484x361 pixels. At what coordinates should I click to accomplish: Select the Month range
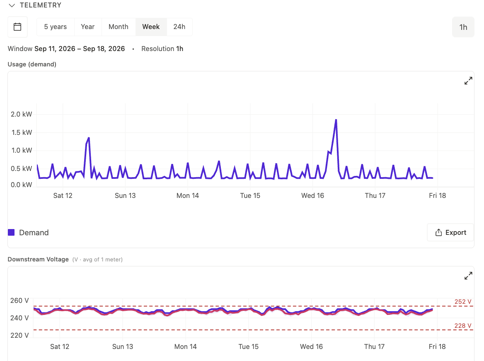pyautogui.click(x=119, y=27)
